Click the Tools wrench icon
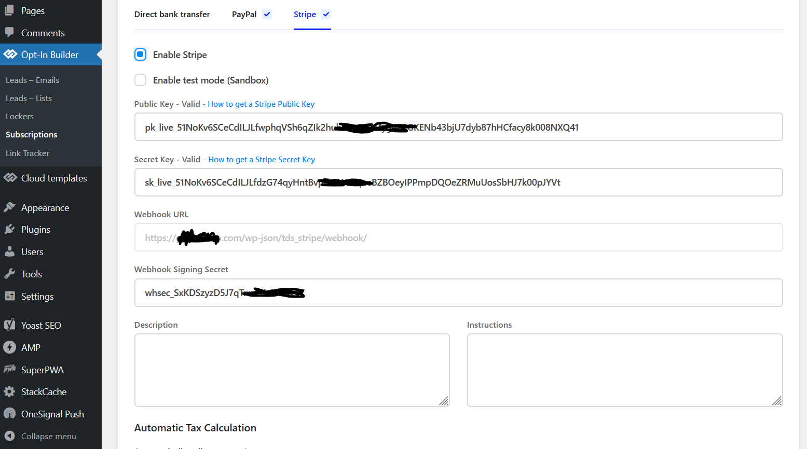The width and height of the screenshot is (807, 449). [9, 274]
